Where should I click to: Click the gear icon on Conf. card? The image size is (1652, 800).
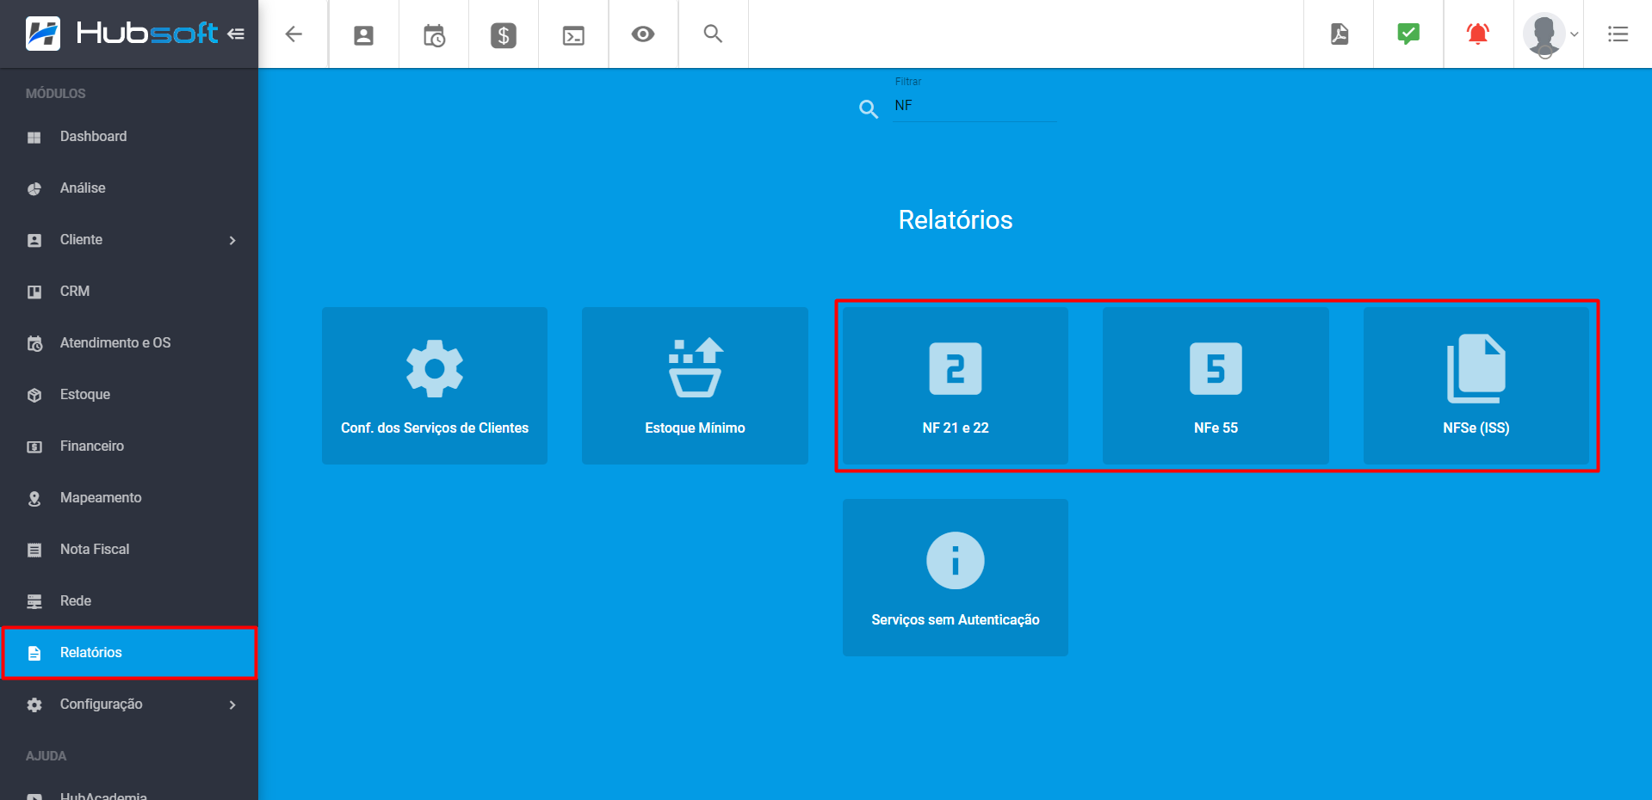point(435,369)
